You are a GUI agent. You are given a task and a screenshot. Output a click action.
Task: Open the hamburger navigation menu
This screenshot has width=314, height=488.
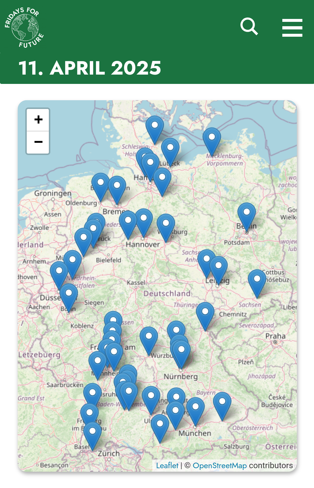(x=292, y=28)
